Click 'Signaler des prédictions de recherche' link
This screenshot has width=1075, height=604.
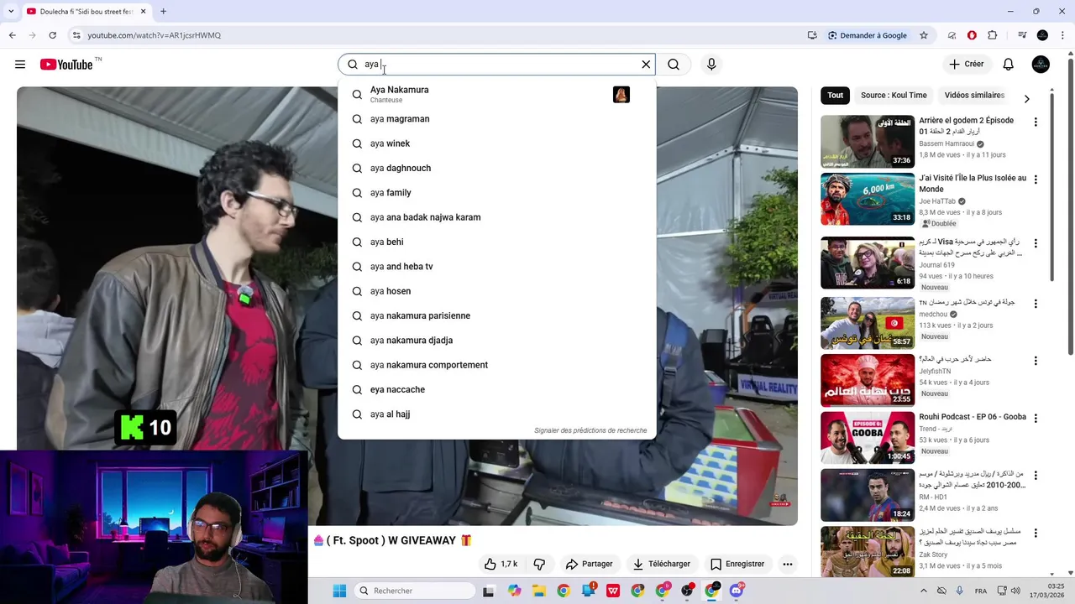590,430
